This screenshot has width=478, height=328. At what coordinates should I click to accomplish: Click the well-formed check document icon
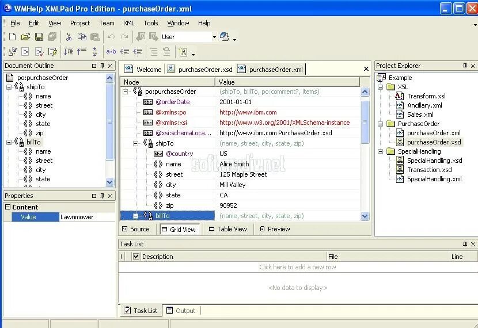point(25,52)
